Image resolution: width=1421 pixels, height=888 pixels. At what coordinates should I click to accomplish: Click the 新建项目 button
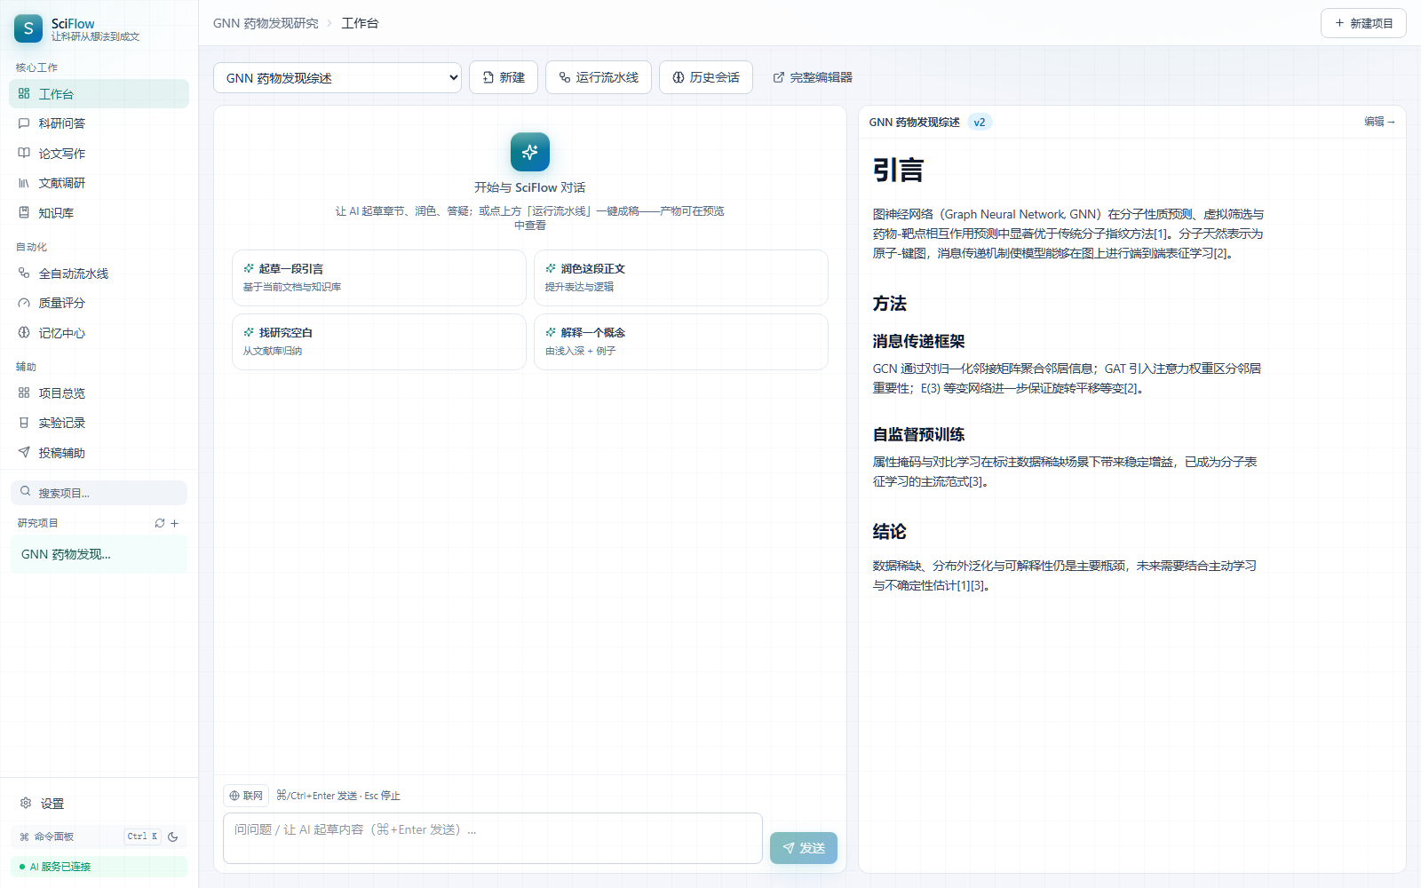click(x=1363, y=23)
